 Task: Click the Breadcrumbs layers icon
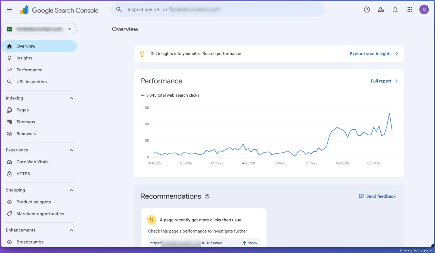[10, 242]
